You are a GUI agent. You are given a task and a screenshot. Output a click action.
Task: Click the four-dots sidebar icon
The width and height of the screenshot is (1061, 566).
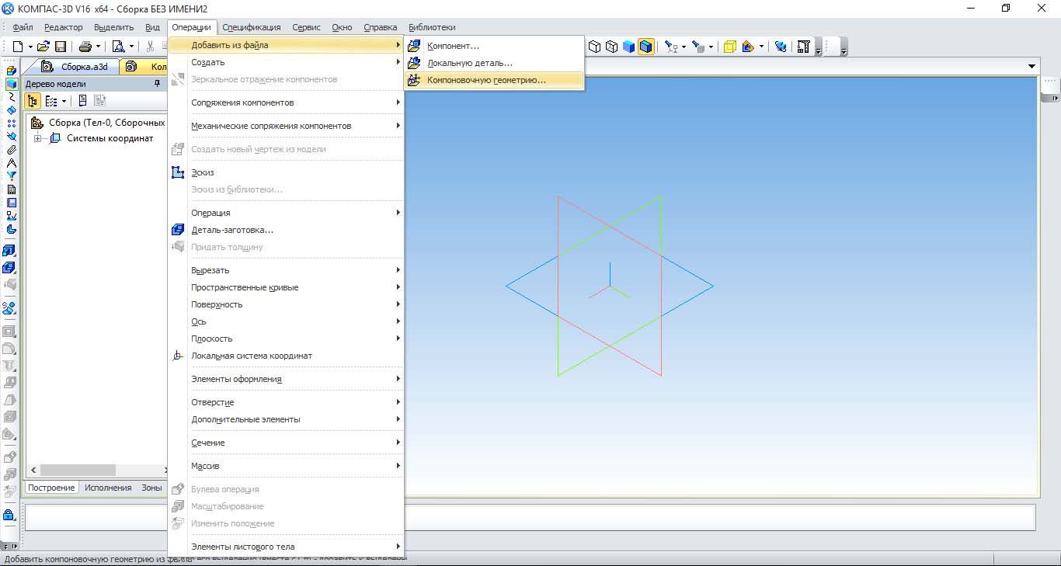(x=11, y=123)
